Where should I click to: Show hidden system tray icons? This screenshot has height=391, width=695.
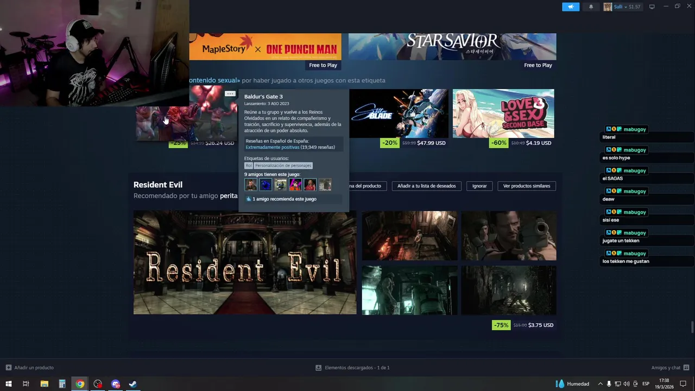[600, 384]
